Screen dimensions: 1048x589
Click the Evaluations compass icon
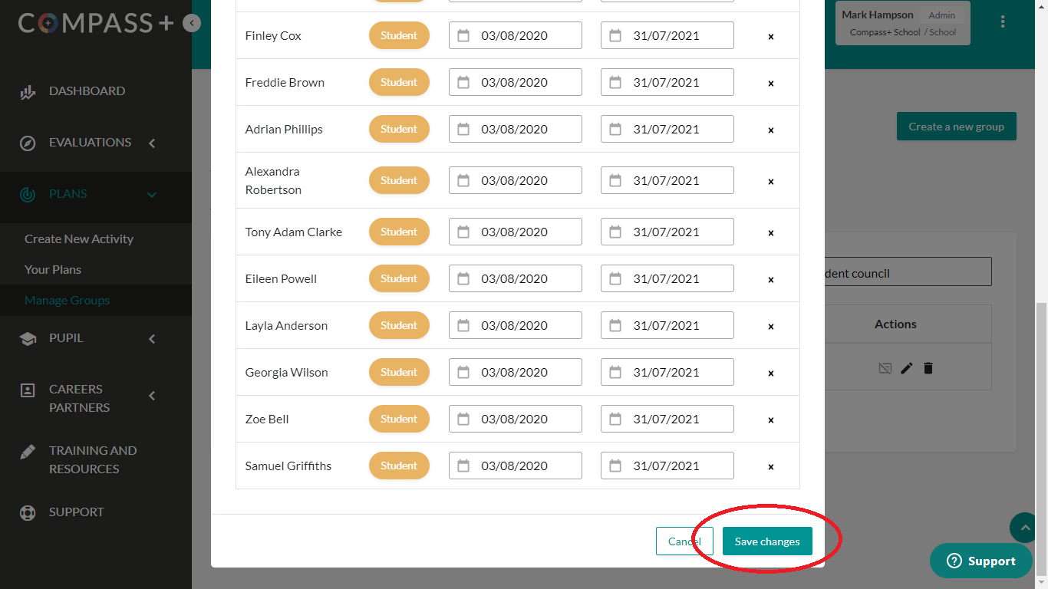click(28, 143)
